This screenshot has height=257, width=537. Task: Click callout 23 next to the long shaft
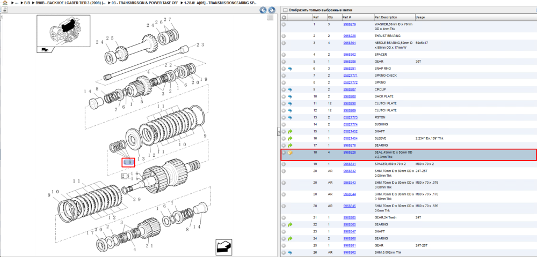(200, 45)
